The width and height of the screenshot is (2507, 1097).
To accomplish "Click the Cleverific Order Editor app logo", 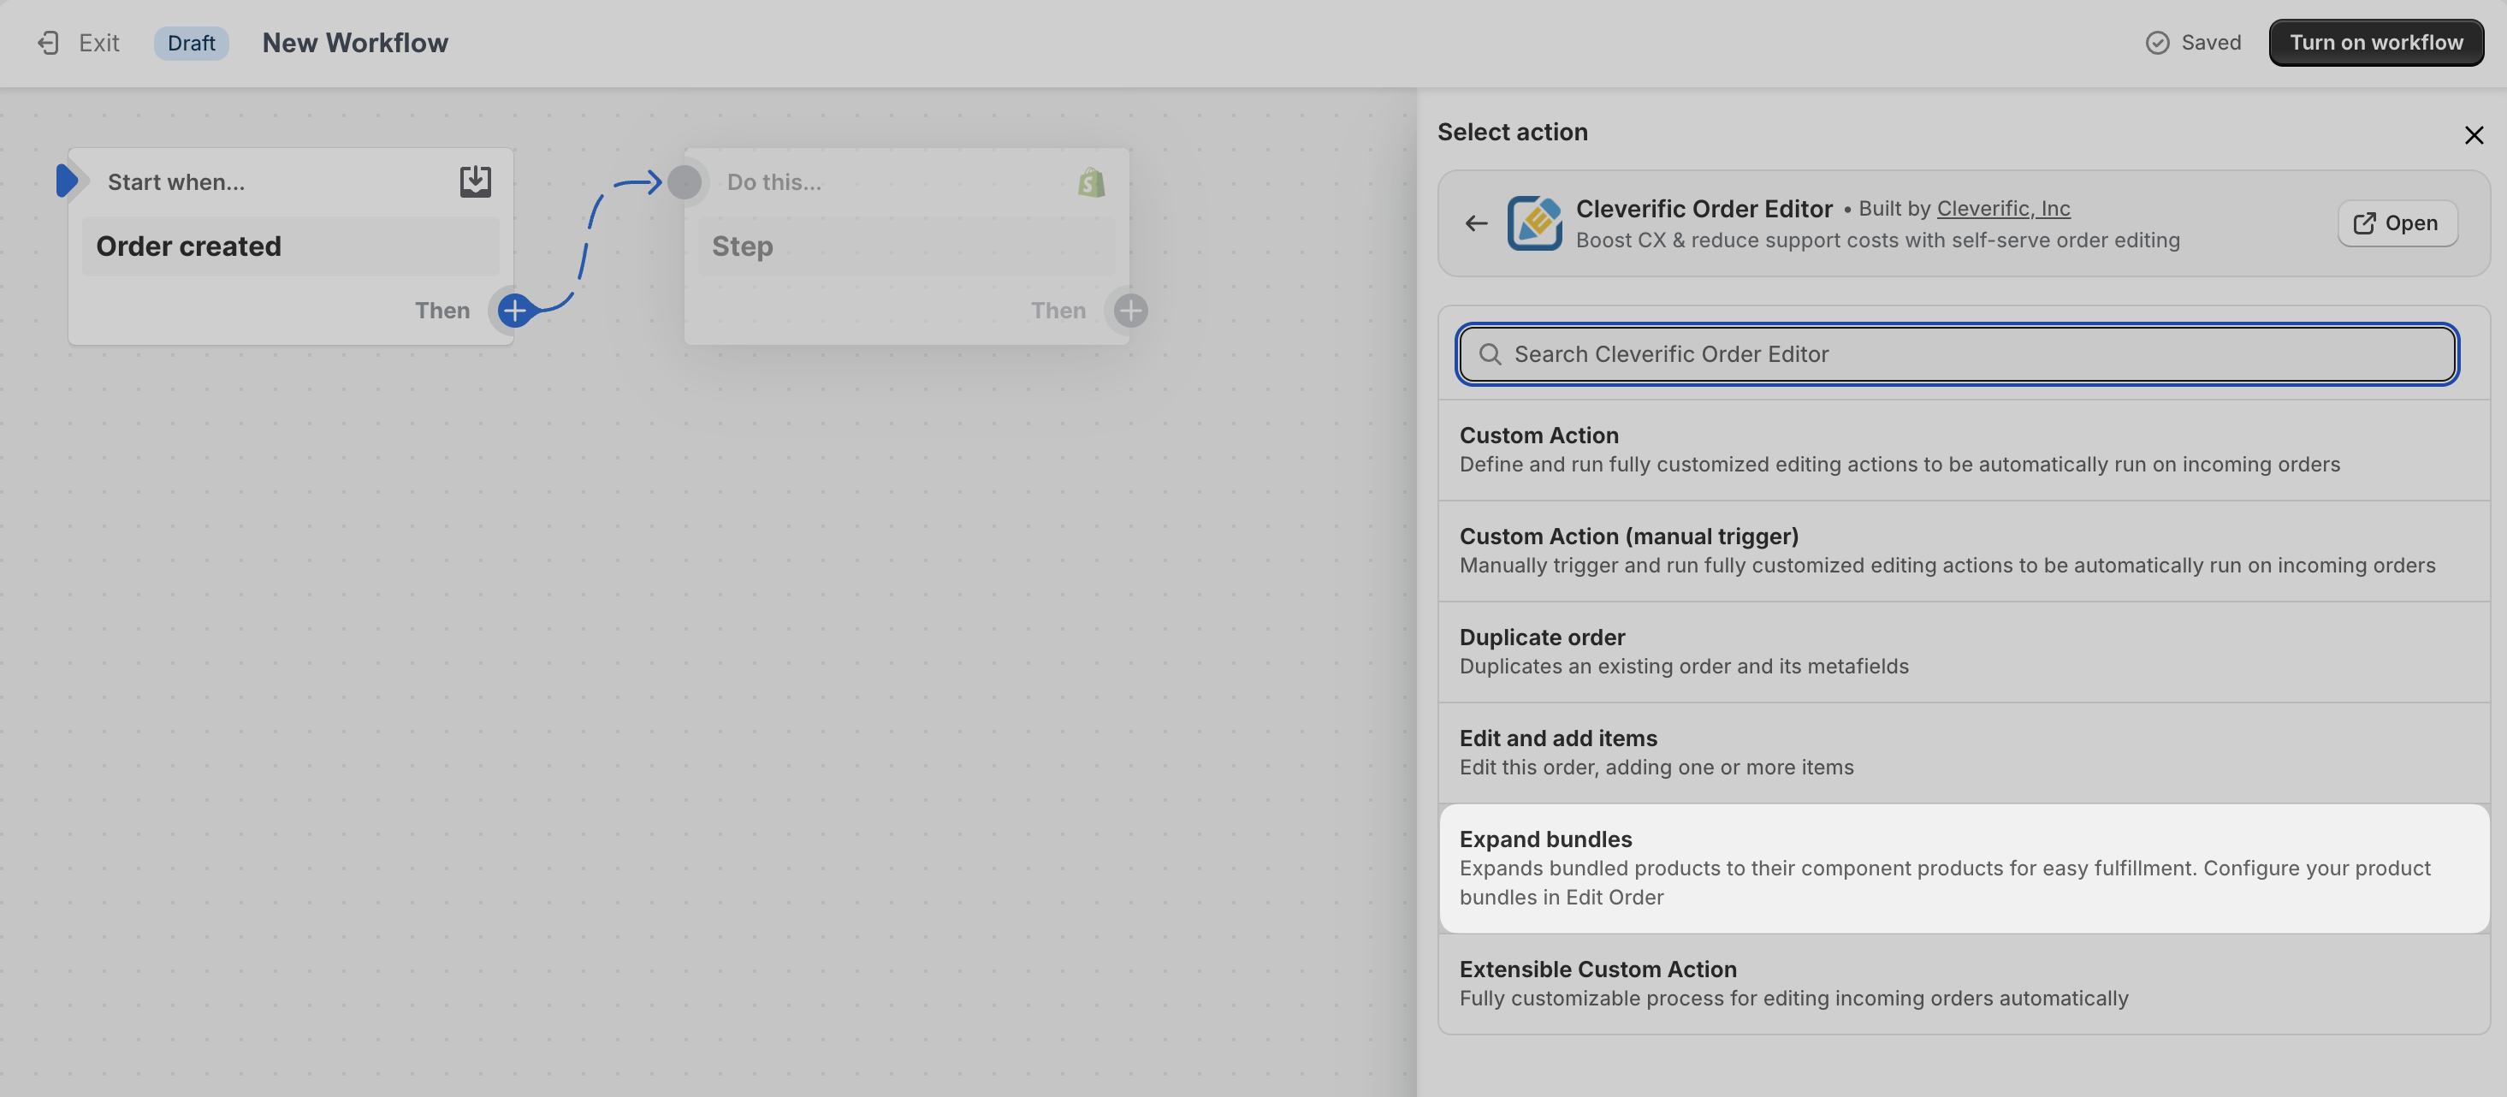I will pos(1535,222).
